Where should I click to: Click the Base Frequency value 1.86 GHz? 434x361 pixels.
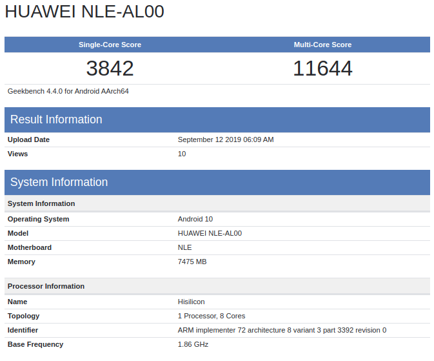pyautogui.click(x=193, y=344)
